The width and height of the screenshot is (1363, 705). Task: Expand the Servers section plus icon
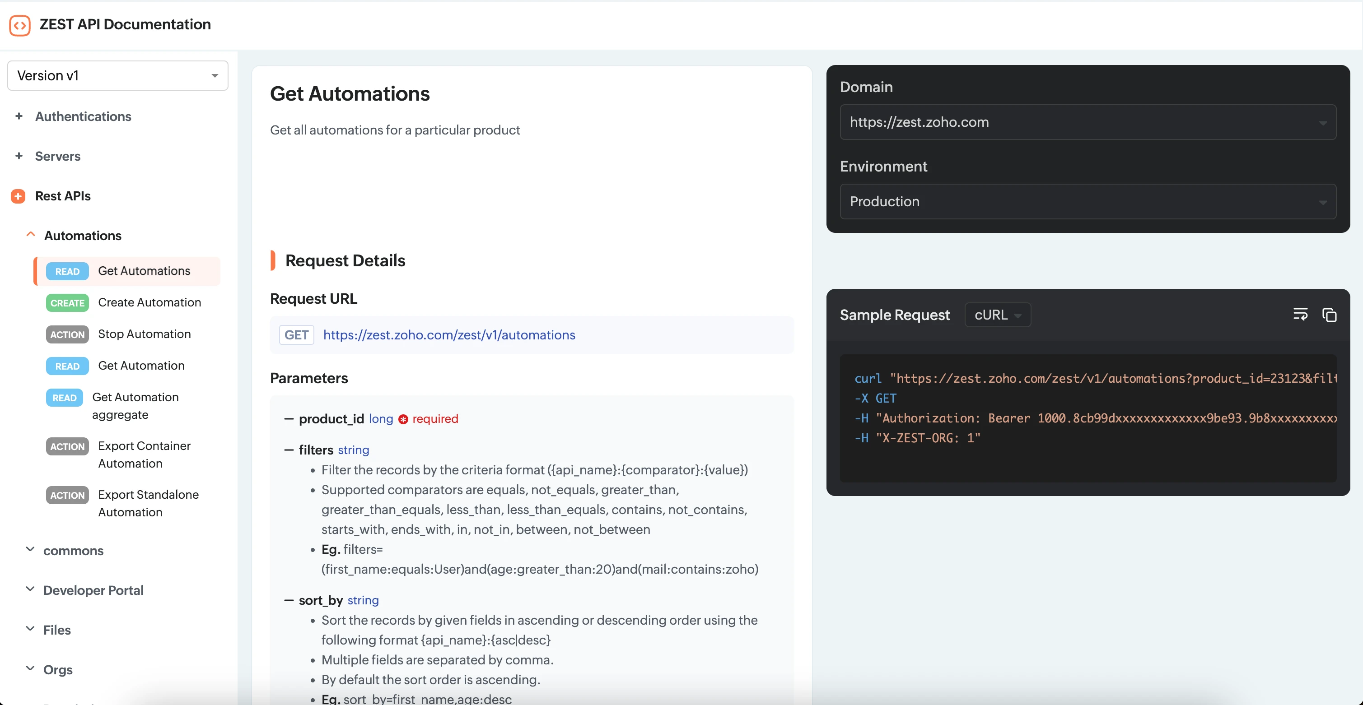[x=19, y=156]
